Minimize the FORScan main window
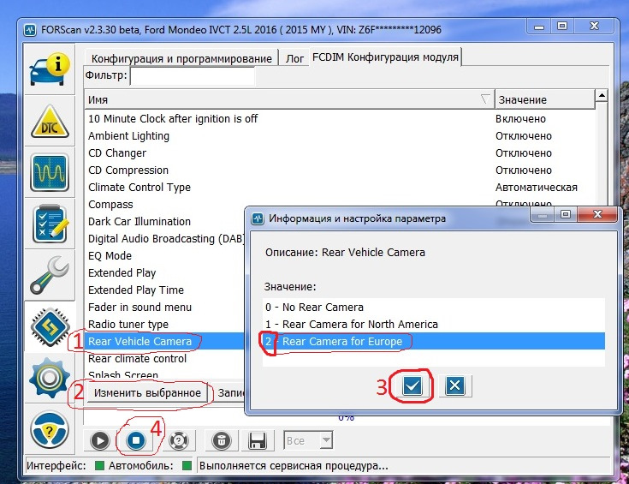This screenshot has height=484, width=629. [539, 27]
